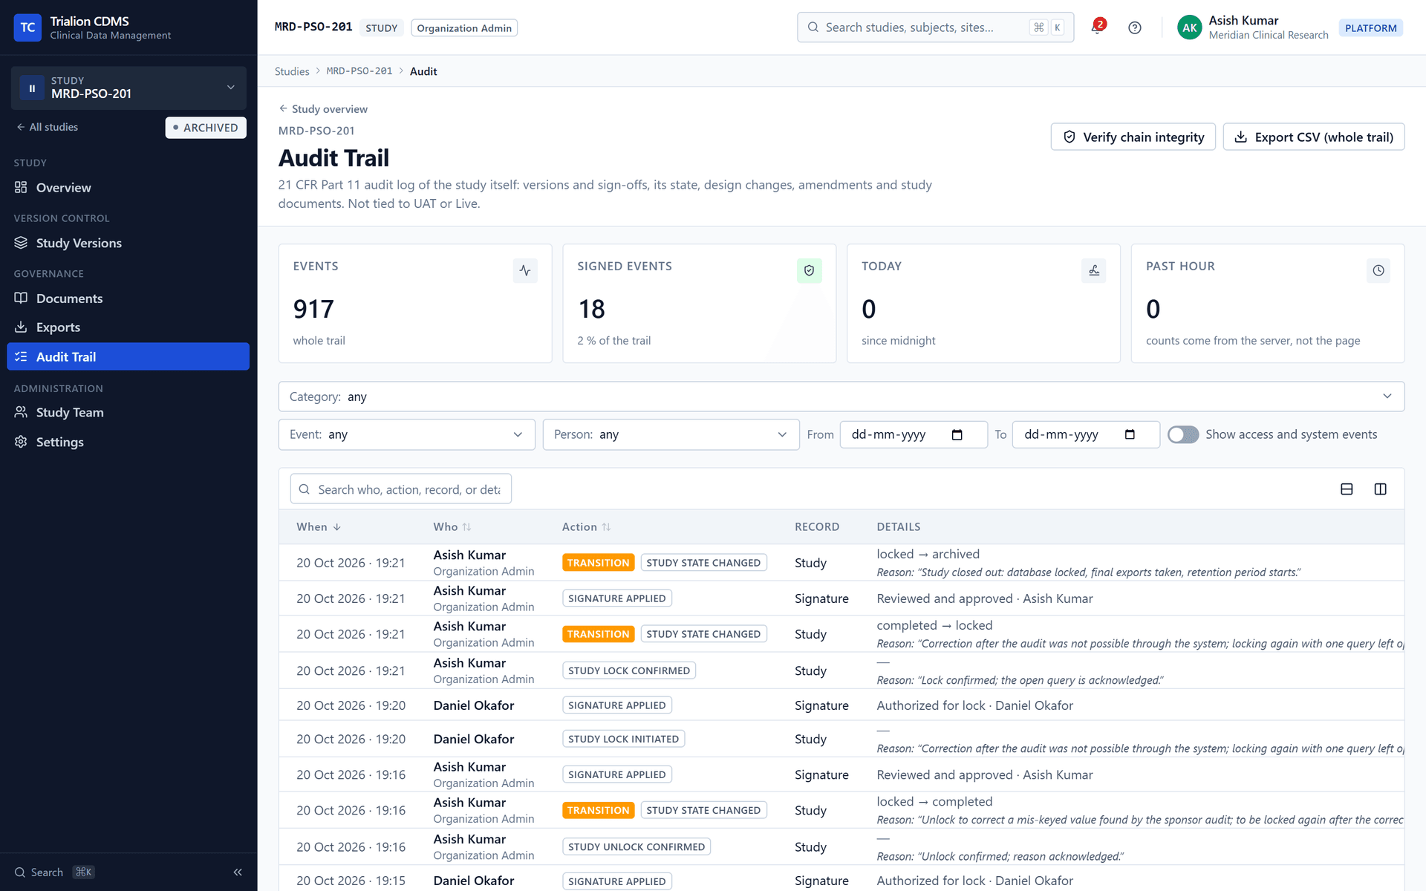Open the To date calendar picker
Image resolution: width=1426 pixels, height=891 pixels.
point(1130,434)
